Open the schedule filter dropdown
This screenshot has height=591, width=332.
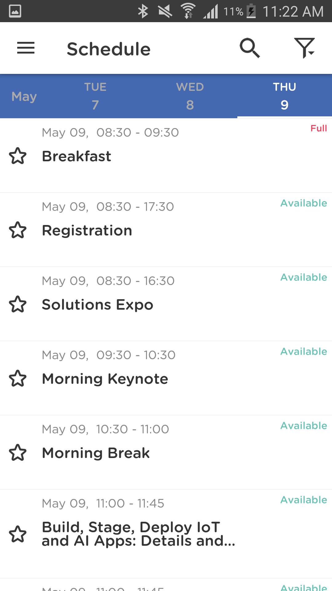point(304,48)
